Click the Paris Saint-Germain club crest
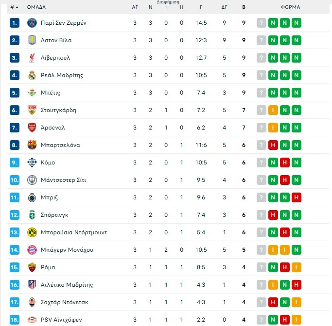The width and height of the screenshot is (332, 326). point(32,23)
